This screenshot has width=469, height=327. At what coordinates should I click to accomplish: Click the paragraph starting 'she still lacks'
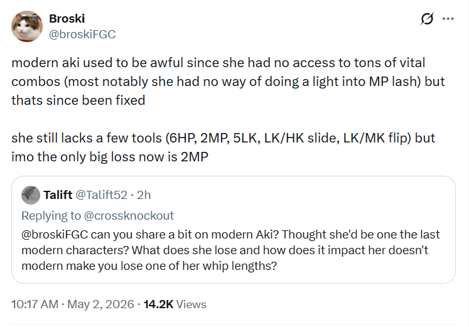click(223, 147)
